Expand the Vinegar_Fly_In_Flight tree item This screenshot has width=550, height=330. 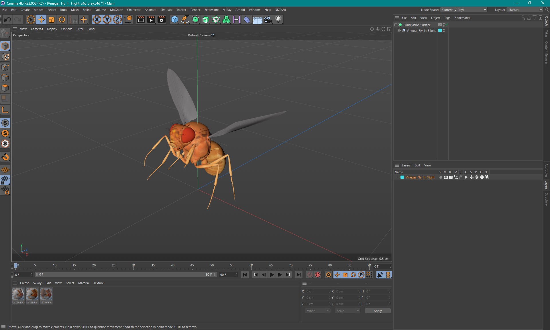[400, 30]
